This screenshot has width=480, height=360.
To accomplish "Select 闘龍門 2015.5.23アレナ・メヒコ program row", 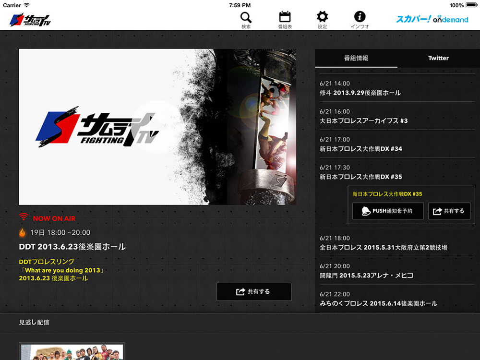I will click(397, 271).
